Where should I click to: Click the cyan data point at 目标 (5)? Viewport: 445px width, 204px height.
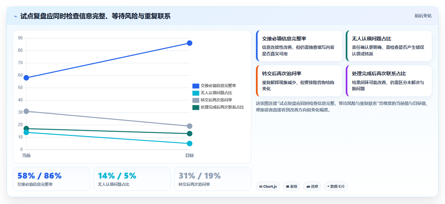190,143
